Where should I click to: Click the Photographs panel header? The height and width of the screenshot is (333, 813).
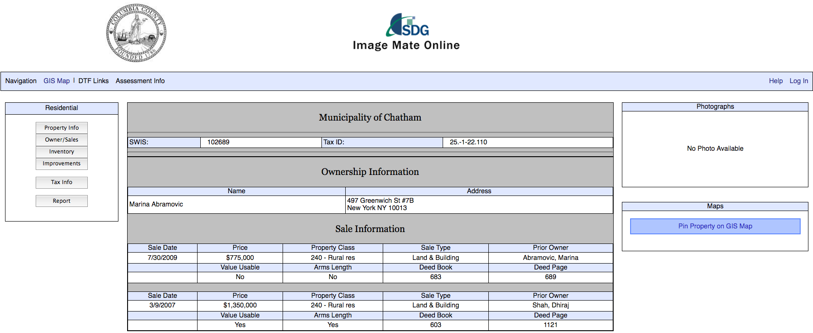[x=715, y=106]
